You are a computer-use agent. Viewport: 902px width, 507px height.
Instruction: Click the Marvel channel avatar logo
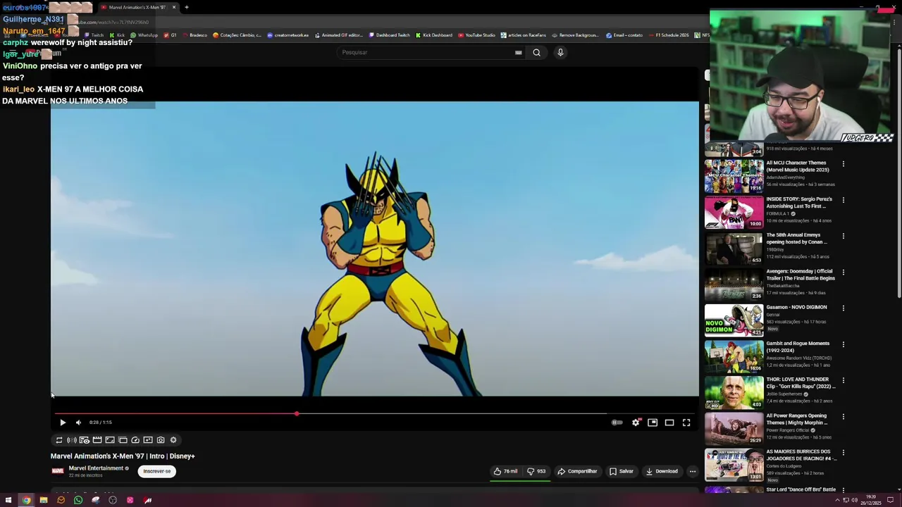point(58,471)
